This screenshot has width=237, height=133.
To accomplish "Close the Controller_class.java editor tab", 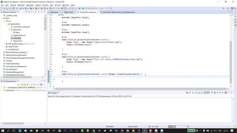I will (x=98, y=12).
